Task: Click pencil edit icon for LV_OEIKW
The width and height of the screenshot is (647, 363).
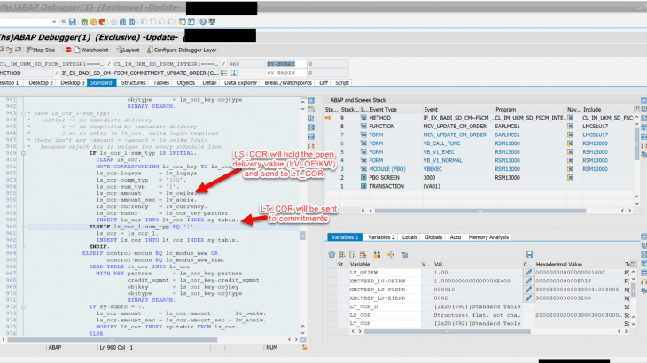Action: click(x=529, y=272)
